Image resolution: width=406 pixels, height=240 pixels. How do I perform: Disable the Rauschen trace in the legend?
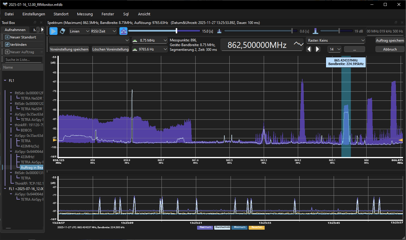(257, 227)
